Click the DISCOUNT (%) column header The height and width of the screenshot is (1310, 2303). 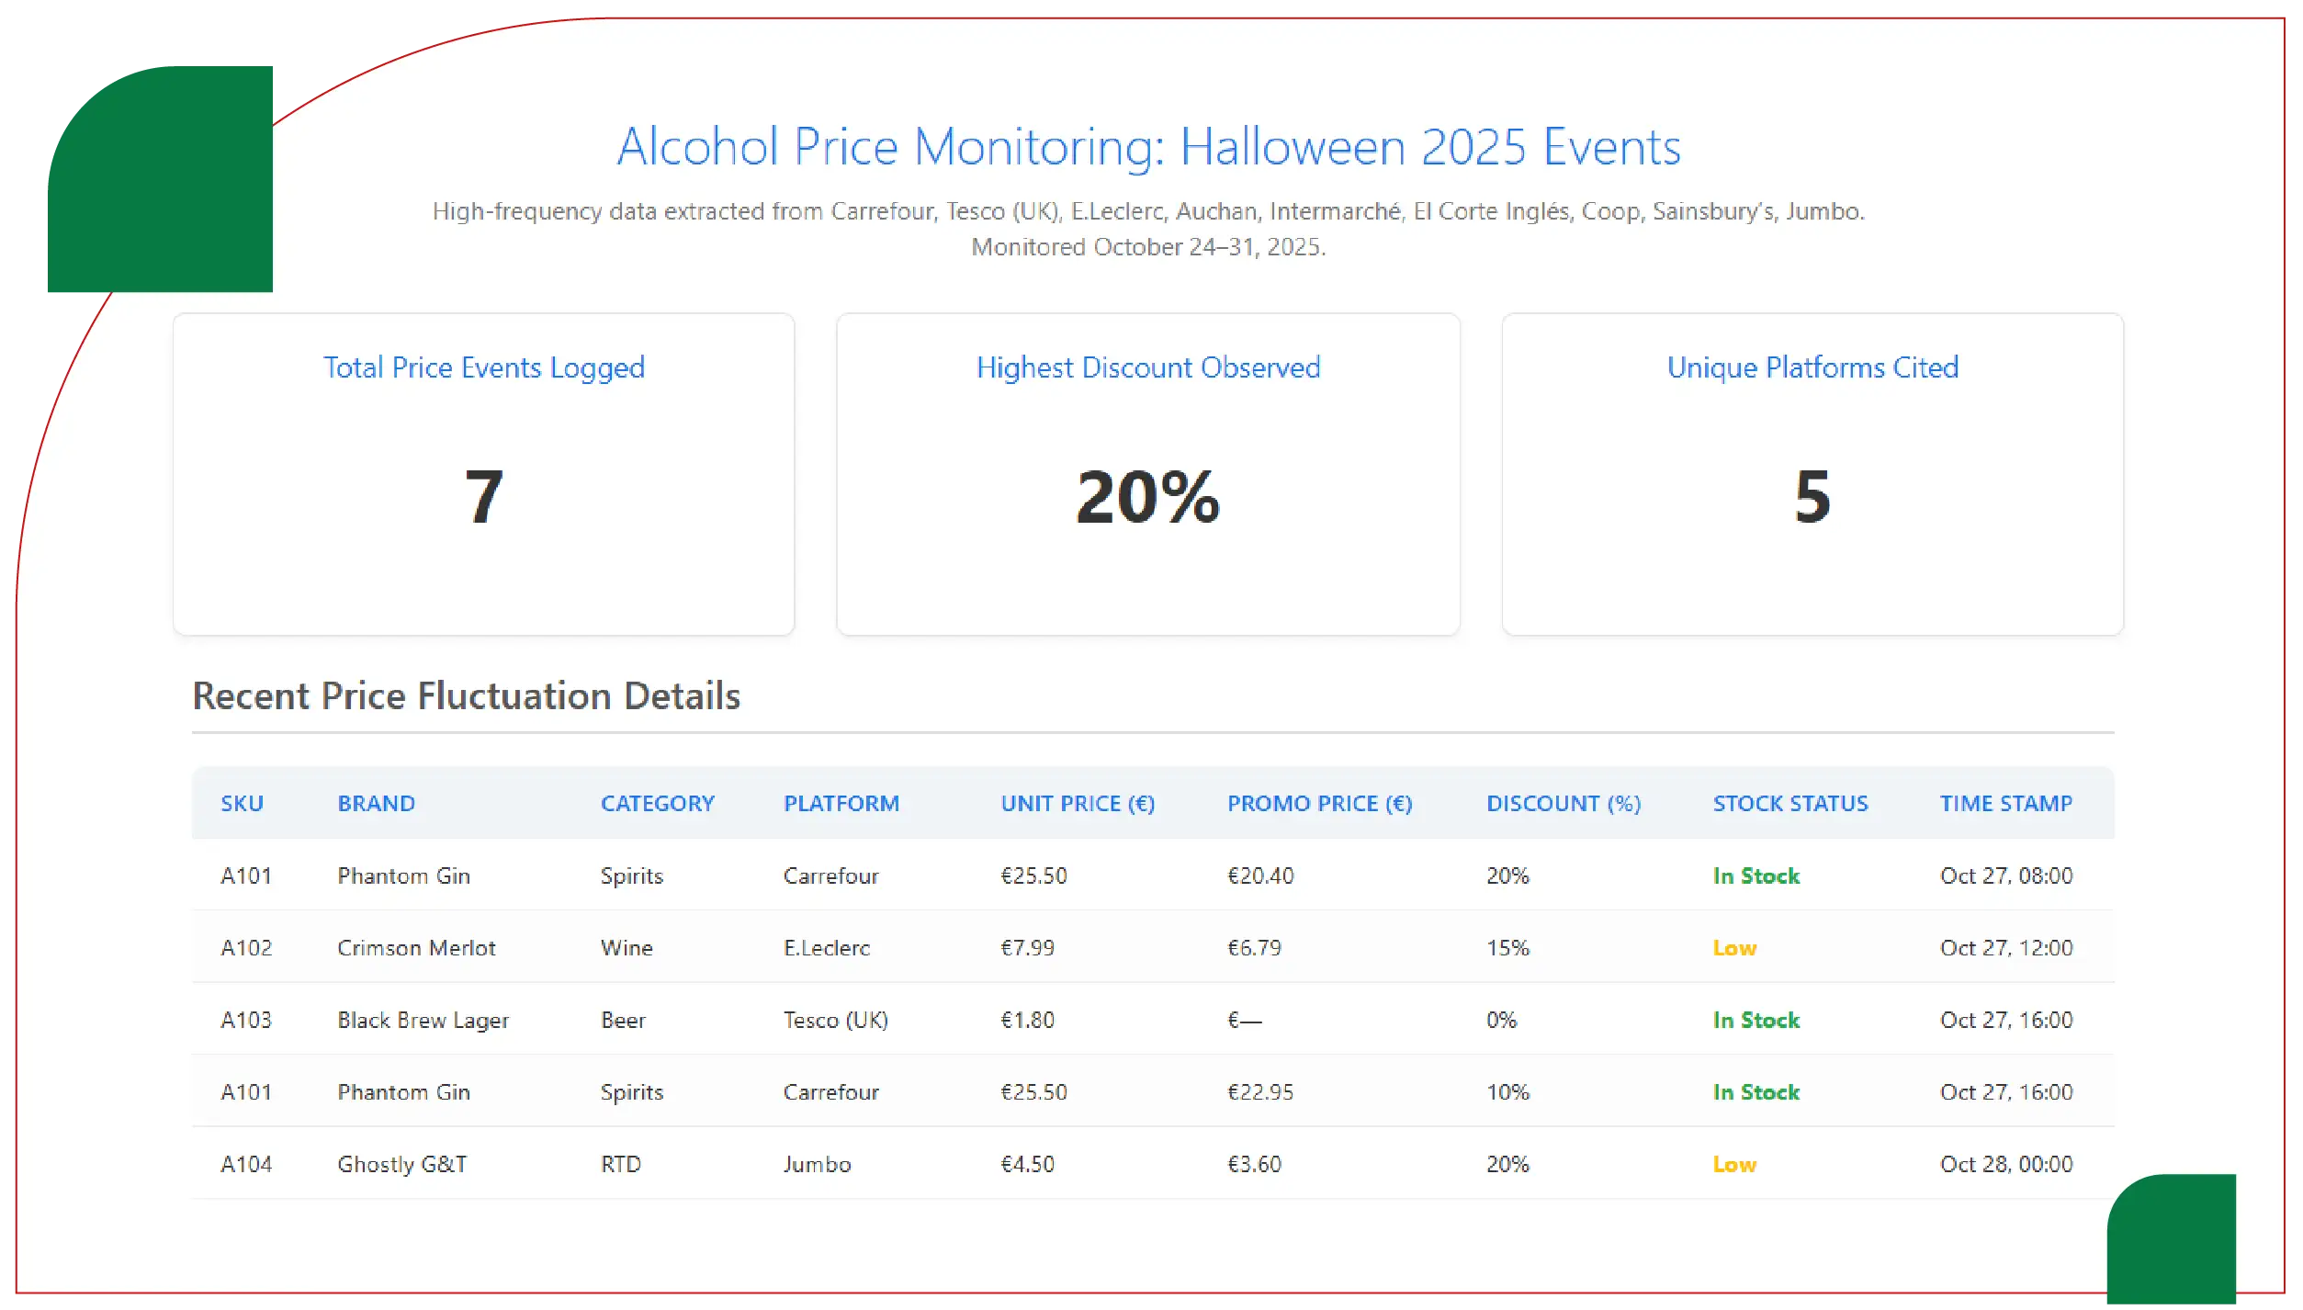[x=1563, y=804]
